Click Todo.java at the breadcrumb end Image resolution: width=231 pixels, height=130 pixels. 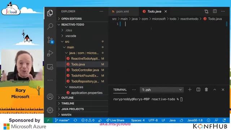tap(215, 19)
